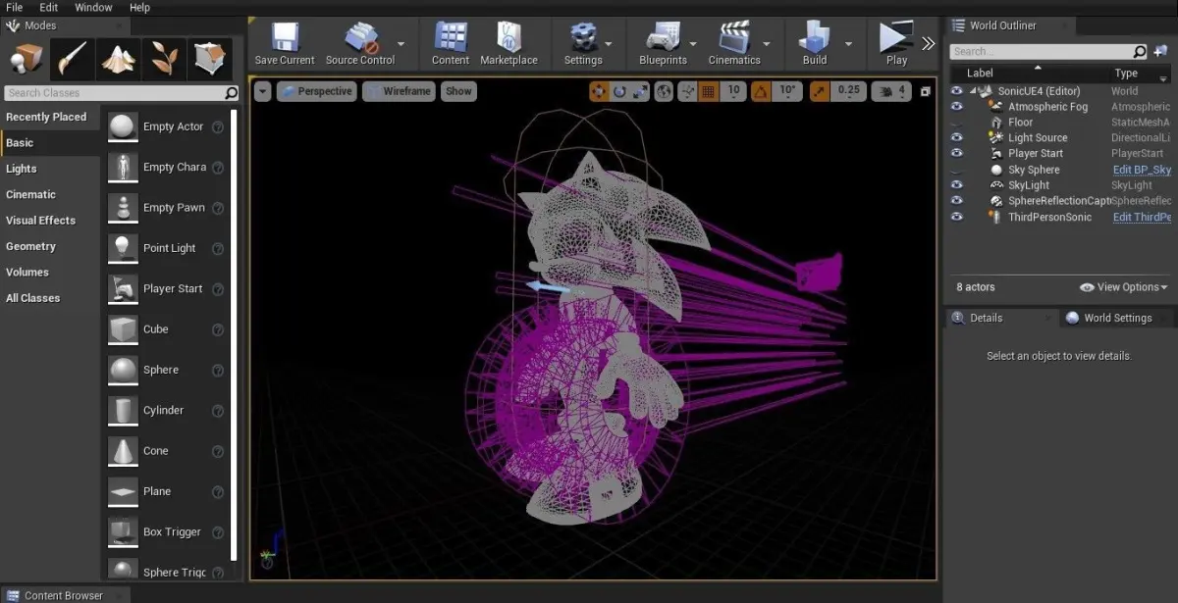
Task: Select the Foliage mode icon
Action: tap(163, 59)
